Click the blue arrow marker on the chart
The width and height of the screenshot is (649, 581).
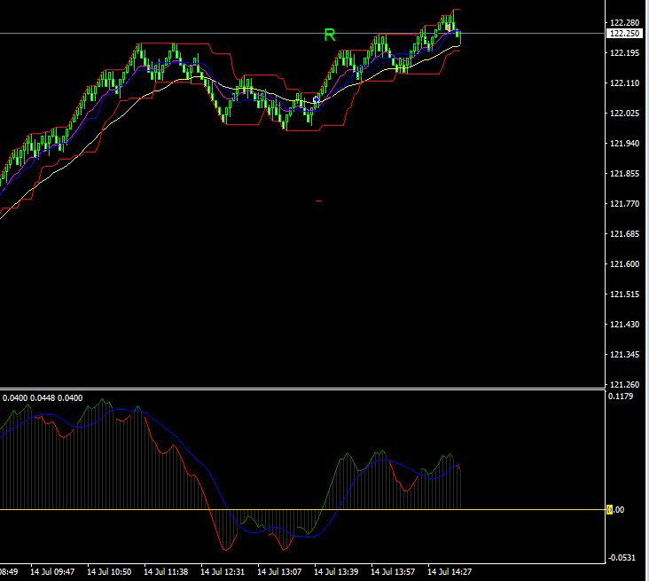(x=317, y=100)
